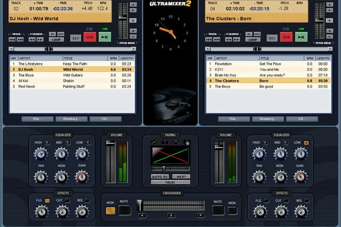Toggle left equalizer LOW kill switch
Viewport: 341px width, 227px height.
(88, 143)
